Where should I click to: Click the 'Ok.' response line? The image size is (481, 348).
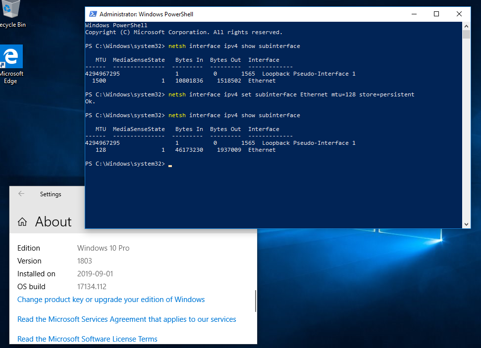pyautogui.click(x=90, y=101)
